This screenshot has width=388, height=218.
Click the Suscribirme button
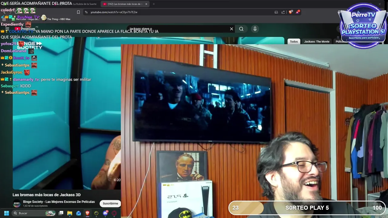[110, 203]
